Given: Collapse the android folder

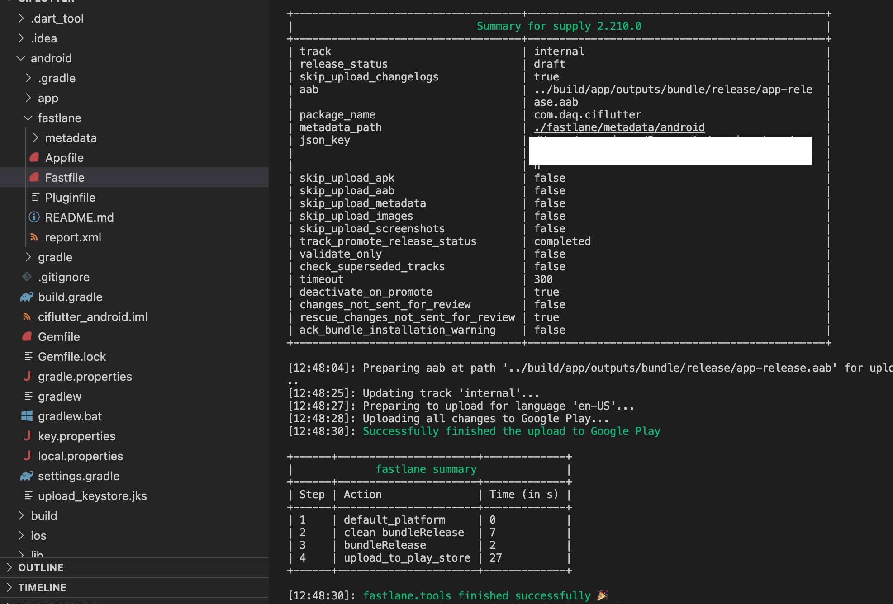Looking at the screenshot, I should click(x=20, y=58).
